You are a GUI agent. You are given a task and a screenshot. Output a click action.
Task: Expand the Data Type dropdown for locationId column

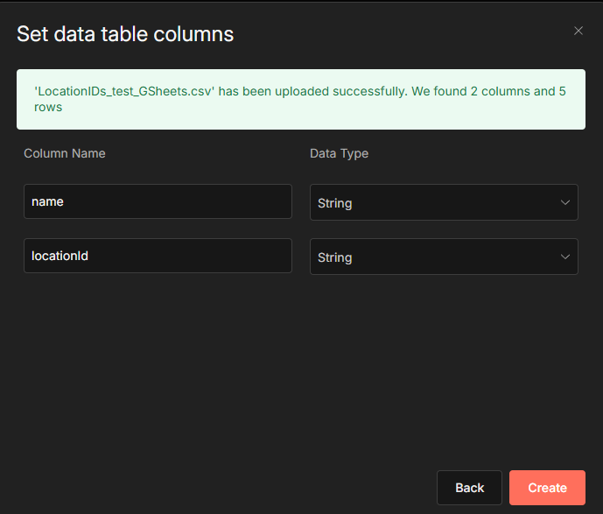click(x=443, y=257)
